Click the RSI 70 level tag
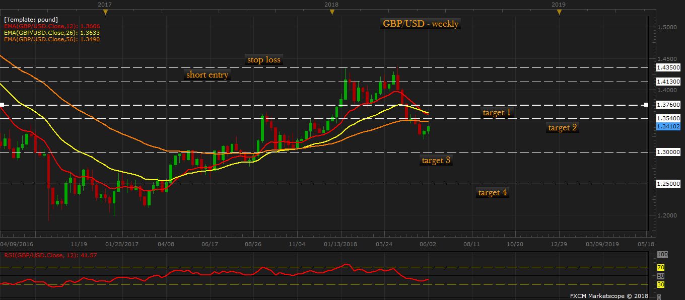This screenshot has height=300, width=685. pos(661,267)
